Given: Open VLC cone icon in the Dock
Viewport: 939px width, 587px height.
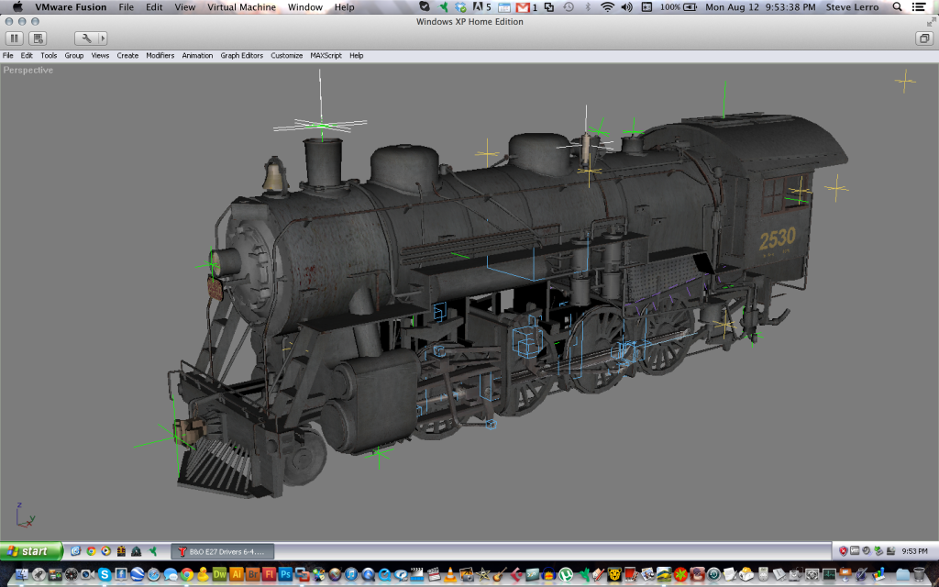Looking at the screenshot, I should [449, 574].
